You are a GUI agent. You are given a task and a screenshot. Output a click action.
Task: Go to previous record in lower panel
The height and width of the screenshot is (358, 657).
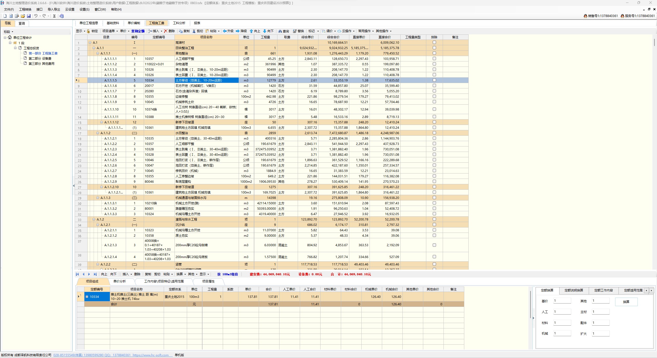[x=83, y=274]
